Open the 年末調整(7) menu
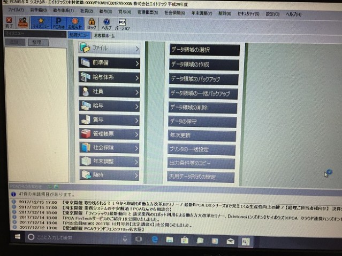 point(202,13)
